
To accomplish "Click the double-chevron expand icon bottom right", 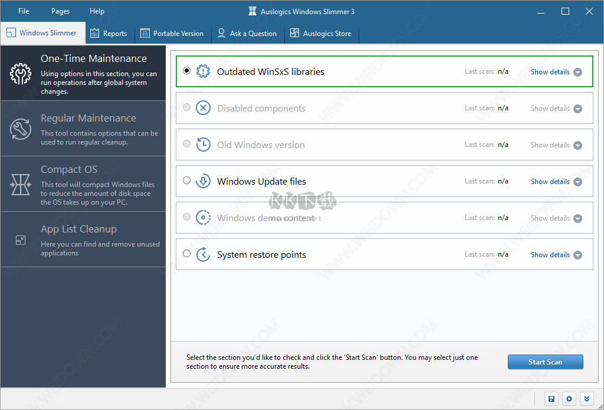I will 586,399.
